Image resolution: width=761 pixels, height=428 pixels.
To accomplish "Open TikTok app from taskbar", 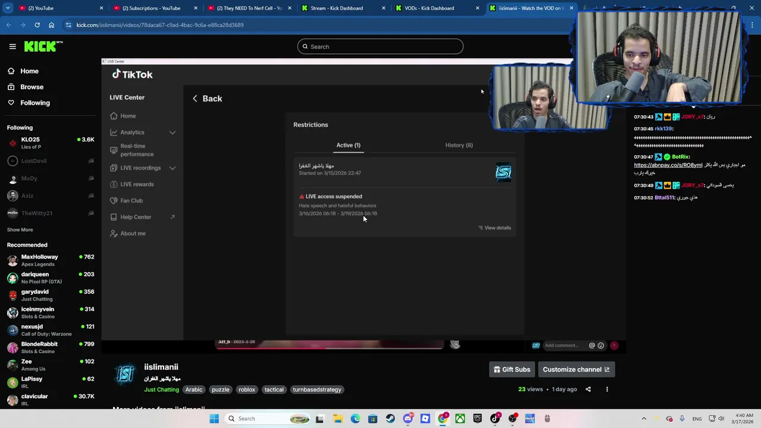I will [495, 418].
